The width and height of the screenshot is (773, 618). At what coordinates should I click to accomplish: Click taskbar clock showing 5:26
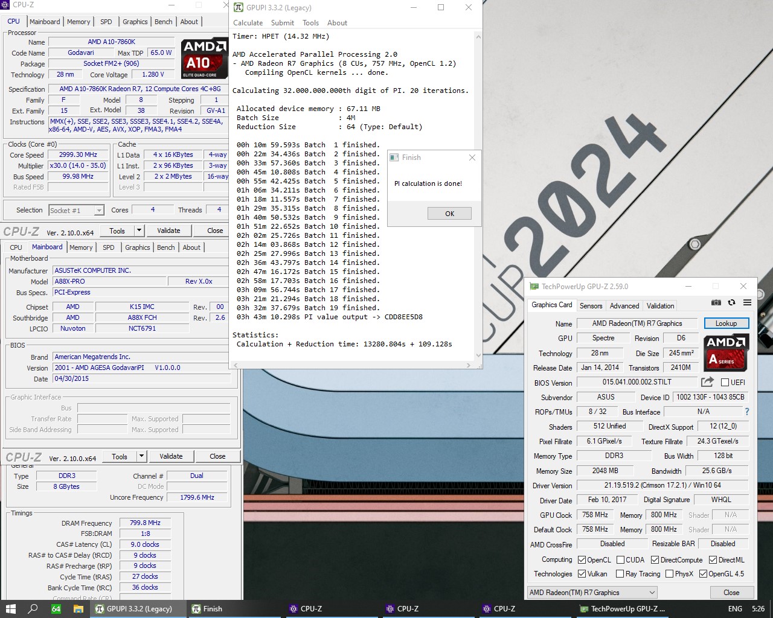[x=758, y=609]
